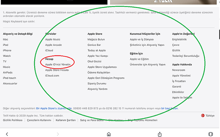The width and height of the screenshot is (220, 137).
Task: Open Tedarikçi Sorumluluğu link
Action: click(x=185, y=56)
